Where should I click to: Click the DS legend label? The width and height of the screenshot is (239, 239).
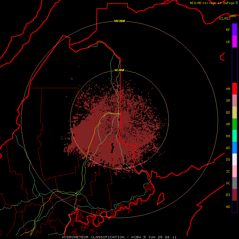[228, 160]
